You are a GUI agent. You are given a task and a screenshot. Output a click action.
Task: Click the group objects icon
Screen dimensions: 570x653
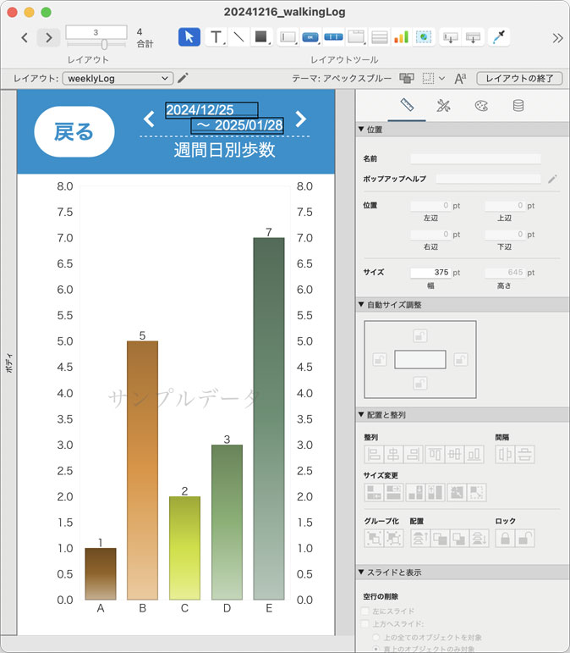(x=374, y=538)
